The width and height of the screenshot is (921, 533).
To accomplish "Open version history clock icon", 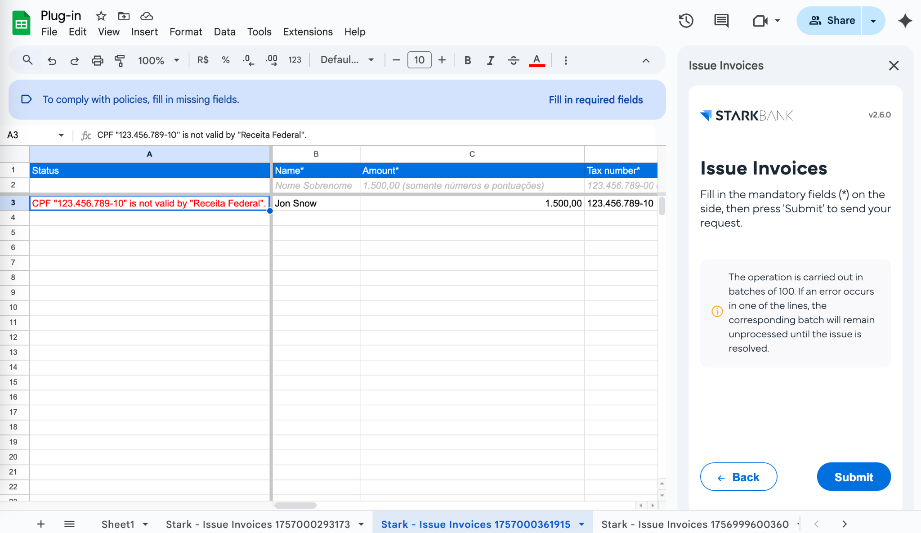I will 686,21.
